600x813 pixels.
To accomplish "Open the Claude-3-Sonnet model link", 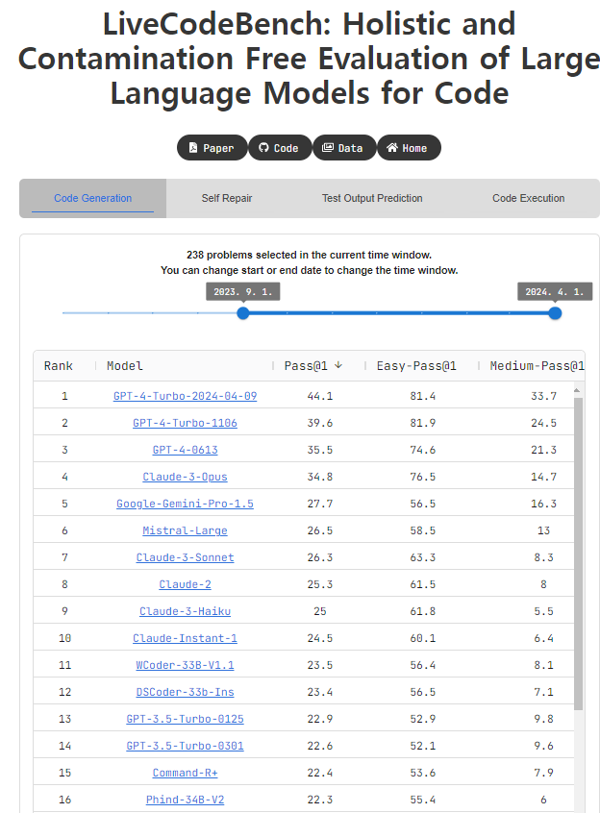I will (x=186, y=557).
